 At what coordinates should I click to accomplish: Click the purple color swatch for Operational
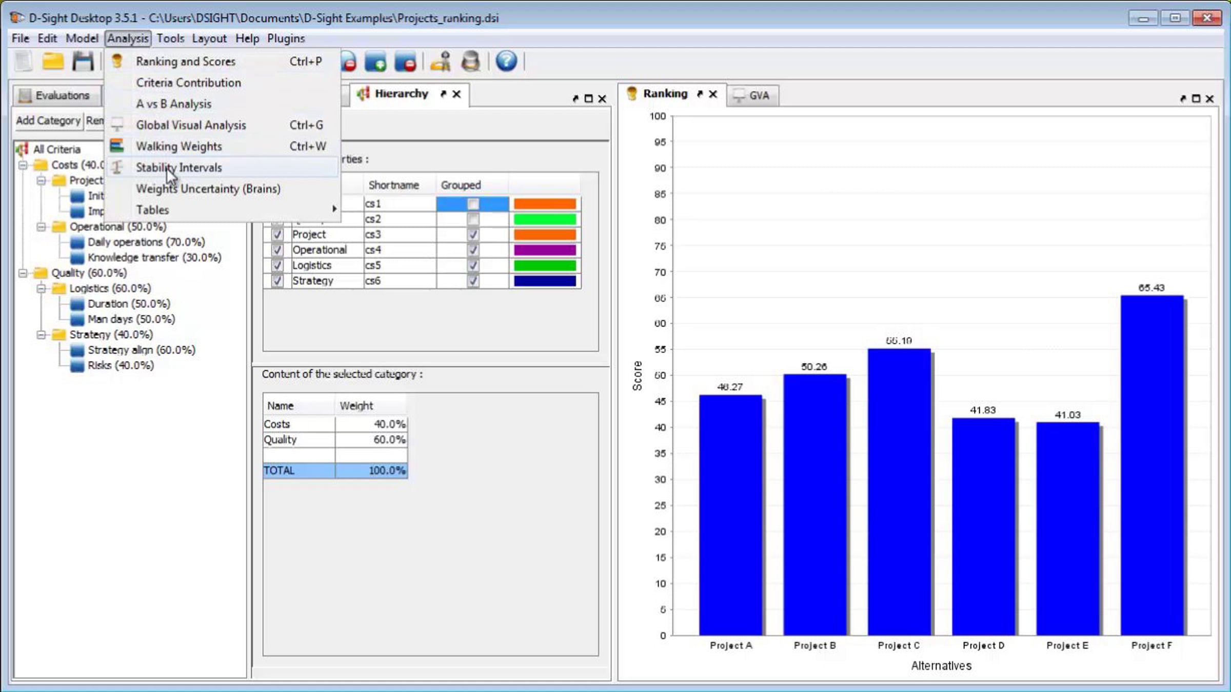pos(545,250)
